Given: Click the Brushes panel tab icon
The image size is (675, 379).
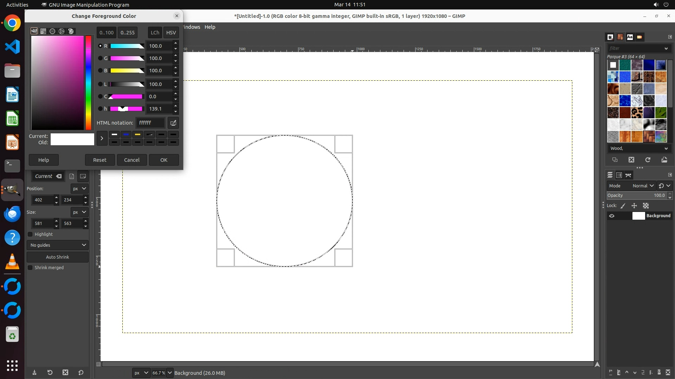Looking at the screenshot, I should (x=610, y=37).
